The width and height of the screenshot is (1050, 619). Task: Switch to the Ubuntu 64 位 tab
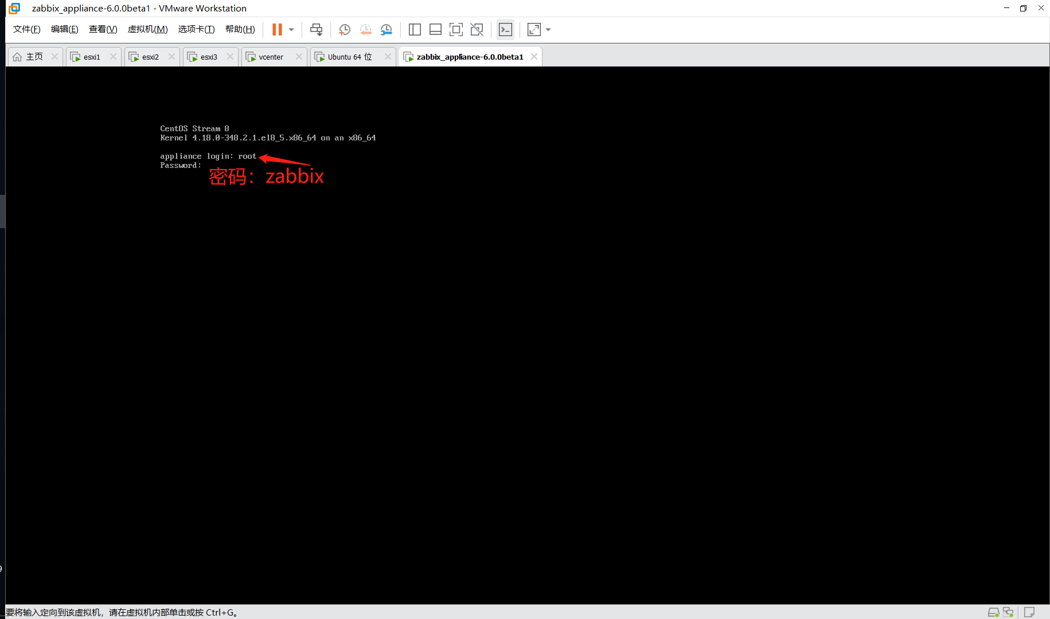pos(348,57)
